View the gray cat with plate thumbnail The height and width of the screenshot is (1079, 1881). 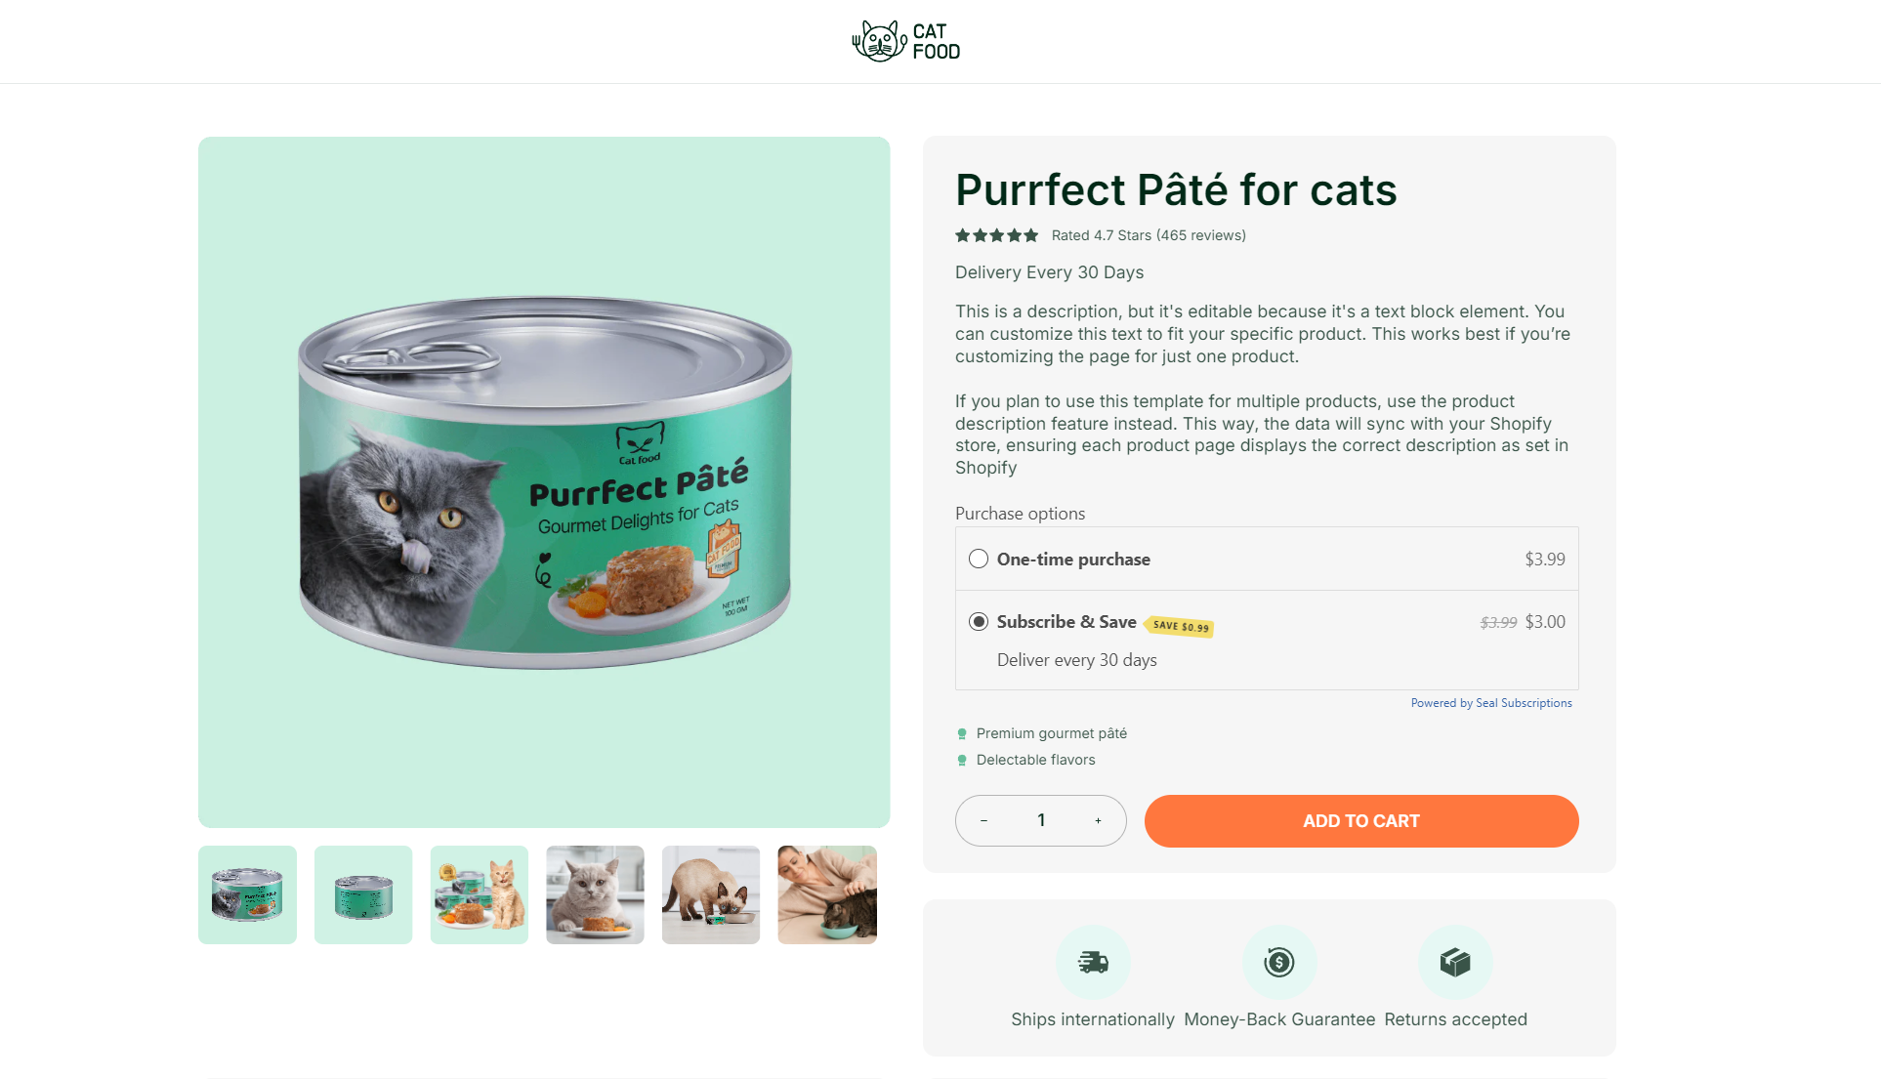tap(595, 894)
